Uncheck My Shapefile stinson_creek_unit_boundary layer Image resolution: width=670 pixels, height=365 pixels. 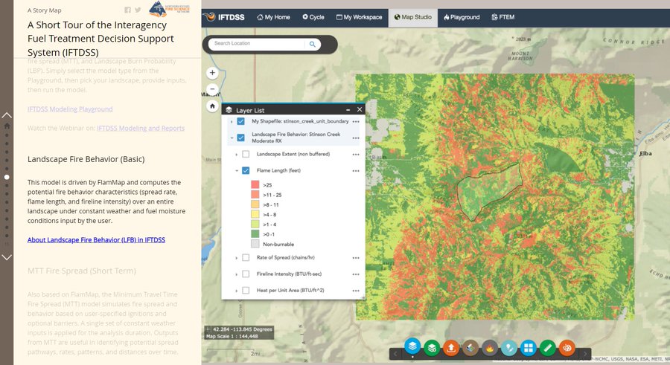click(x=241, y=121)
